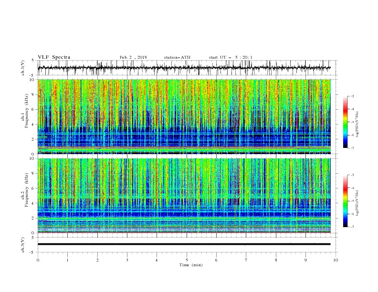Click the "-3" tick on the ch.1 colorbar
The width and height of the screenshot is (378, 292).
pyautogui.click(x=352, y=96)
